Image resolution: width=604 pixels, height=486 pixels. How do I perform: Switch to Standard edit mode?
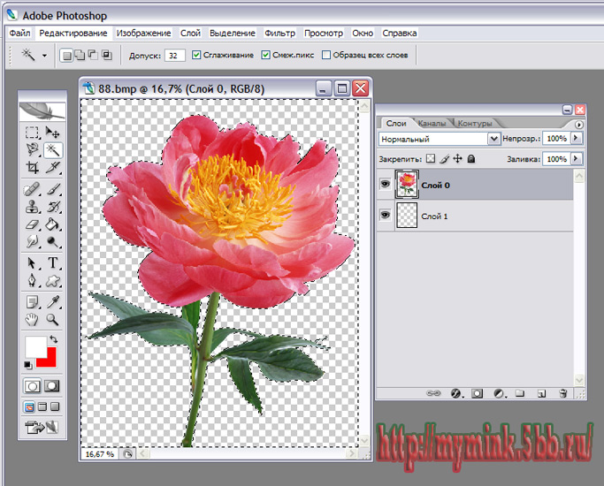click(x=32, y=386)
